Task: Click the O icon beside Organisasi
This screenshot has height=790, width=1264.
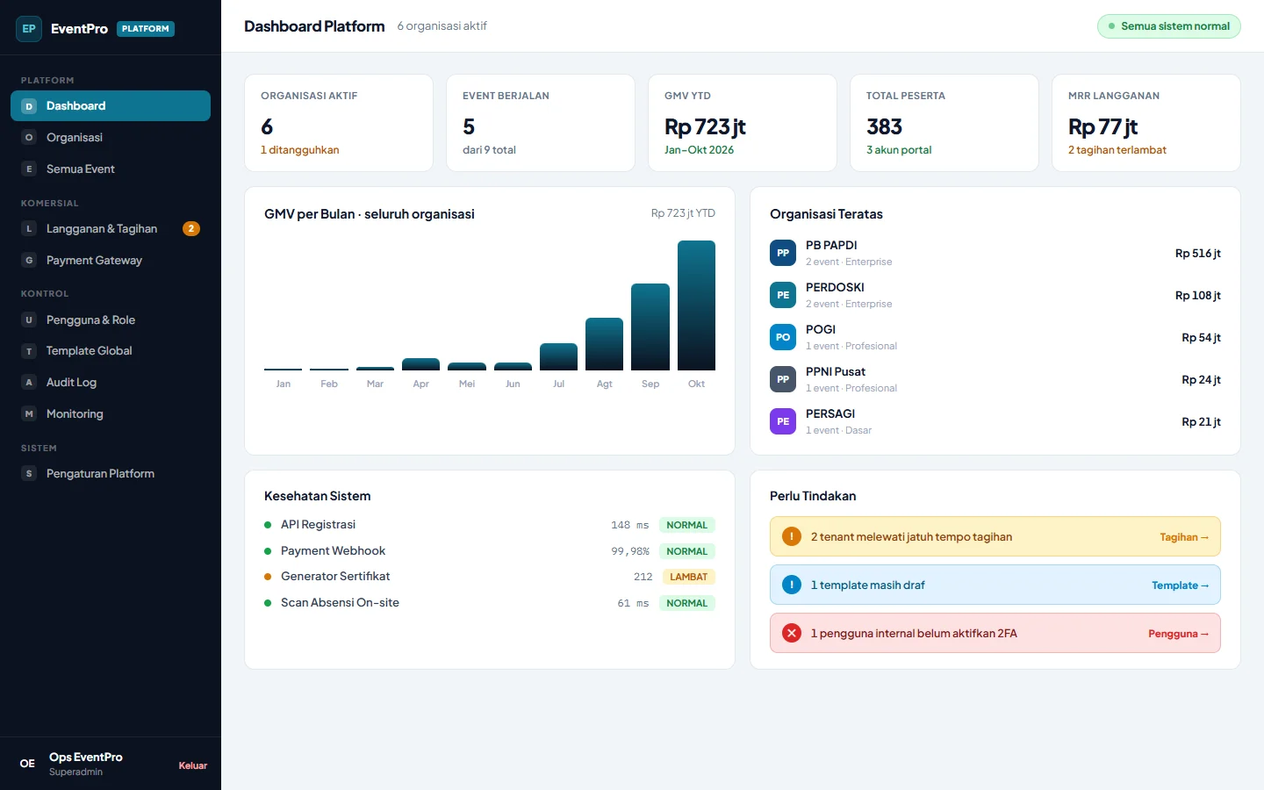Action: coord(29,138)
